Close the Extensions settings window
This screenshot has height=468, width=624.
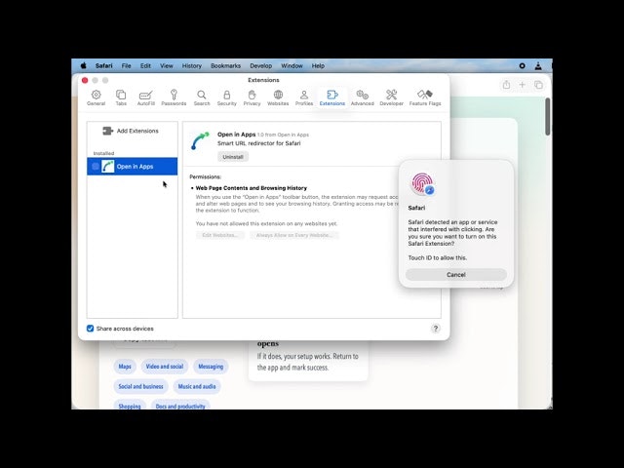point(85,80)
